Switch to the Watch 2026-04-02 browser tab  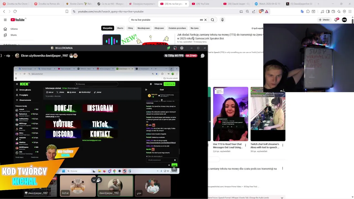click(268, 4)
